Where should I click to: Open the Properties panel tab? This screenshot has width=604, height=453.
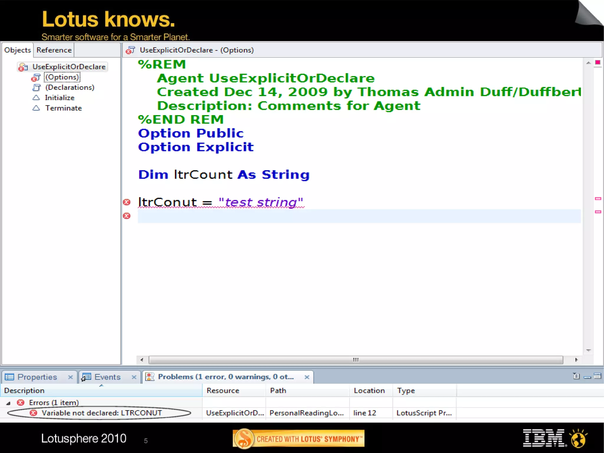pos(37,377)
